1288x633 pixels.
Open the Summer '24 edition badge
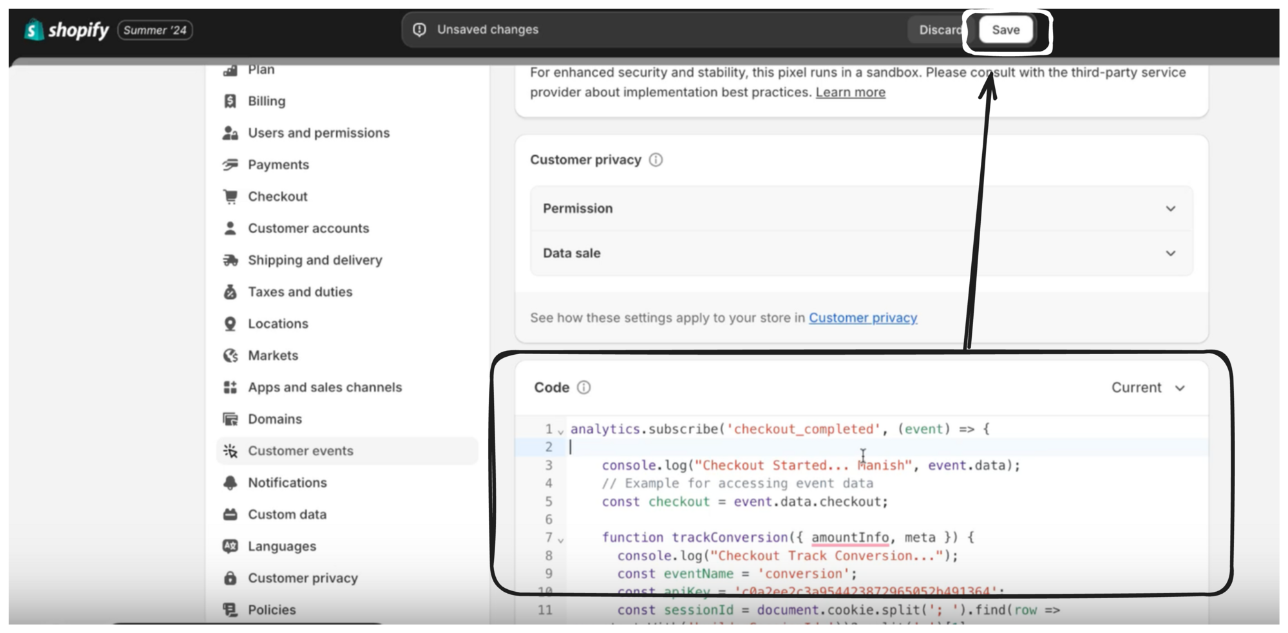(x=155, y=30)
